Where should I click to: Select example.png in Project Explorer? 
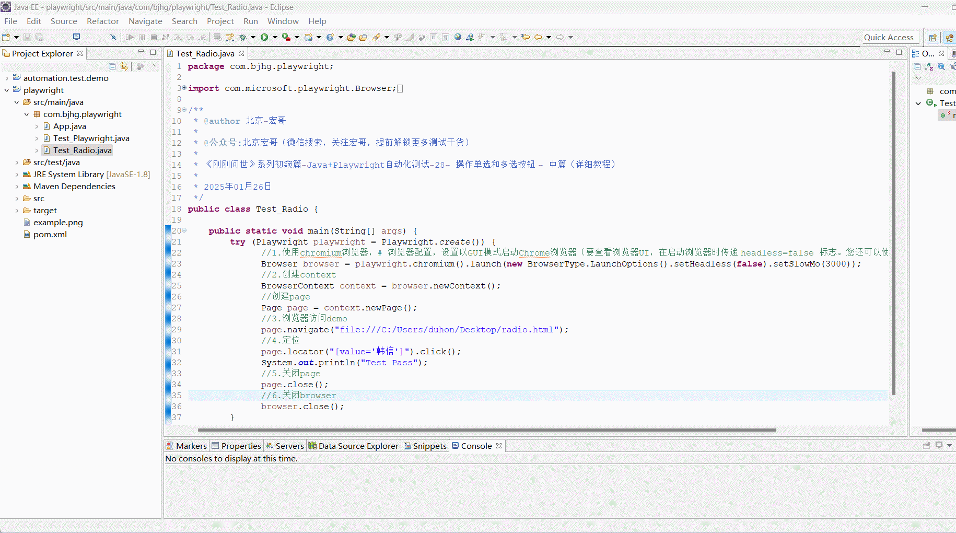[x=57, y=223]
